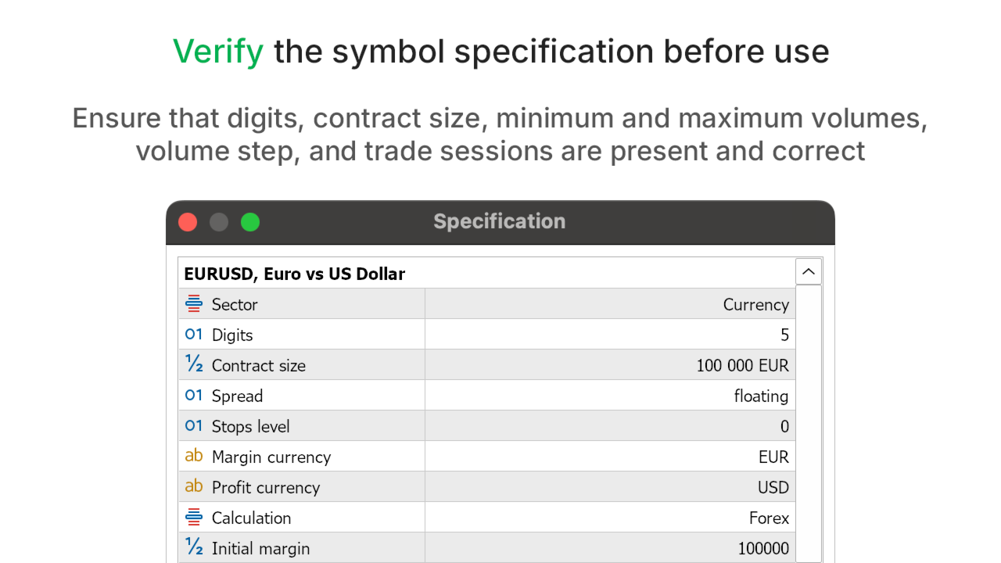This screenshot has height=563, width=1001.
Task: Click the Sector row icon
Action: pyautogui.click(x=194, y=304)
